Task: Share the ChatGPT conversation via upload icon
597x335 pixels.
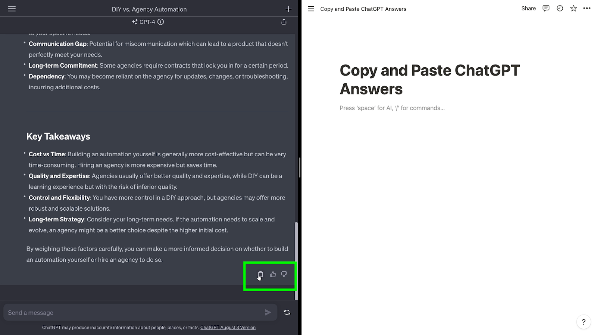Action: click(284, 22)
